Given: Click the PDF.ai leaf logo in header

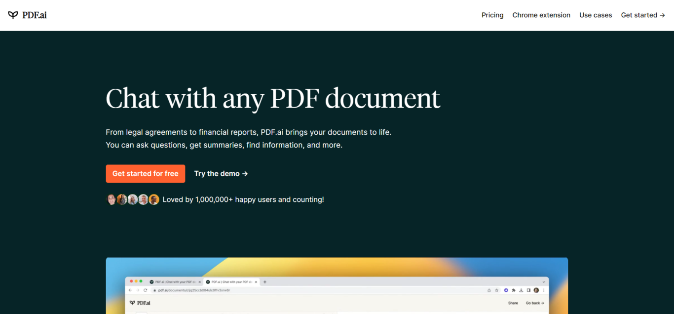Looking at the screenshot, I should coord(13,15).
